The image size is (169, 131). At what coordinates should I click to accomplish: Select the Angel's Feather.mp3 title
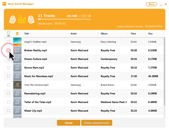click(x=35, y=42)
